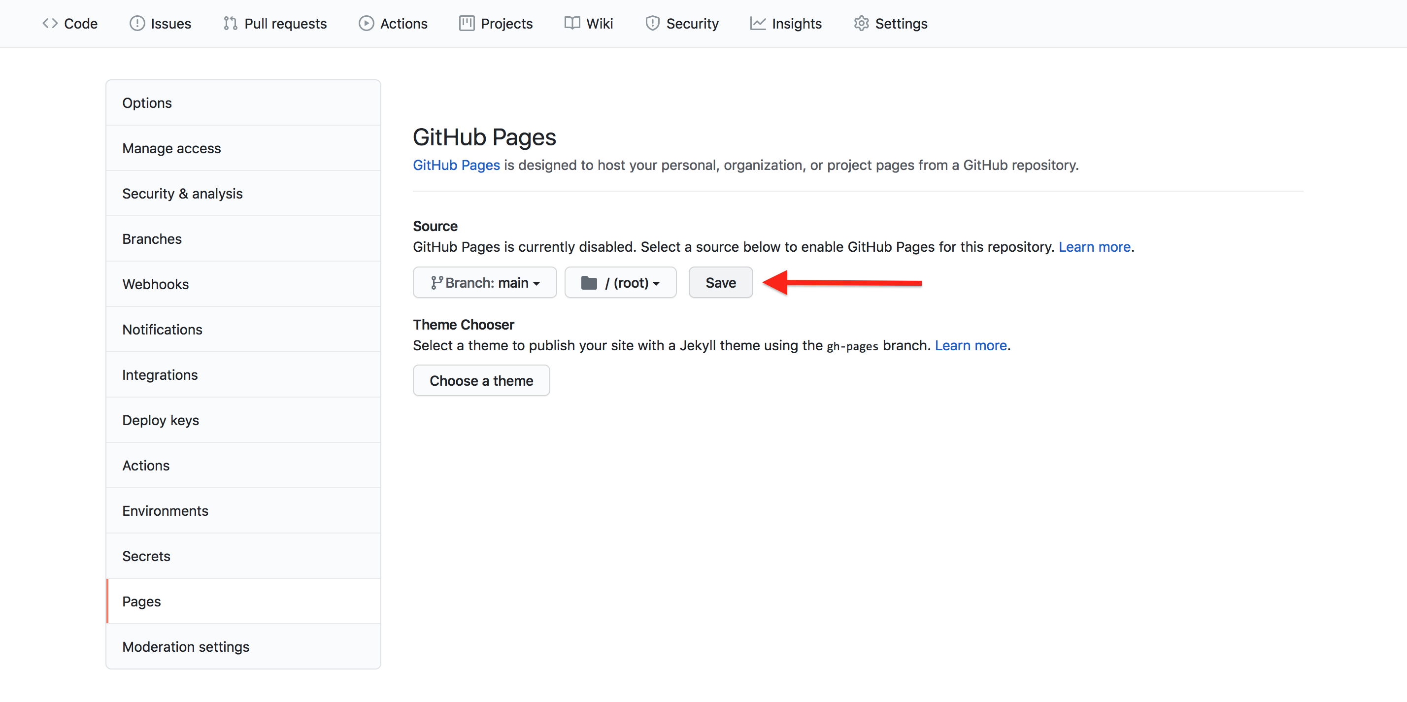This screenshot has height=702, width=1407.
Task: Open Security & analysis settings
Action: (243, 194)
